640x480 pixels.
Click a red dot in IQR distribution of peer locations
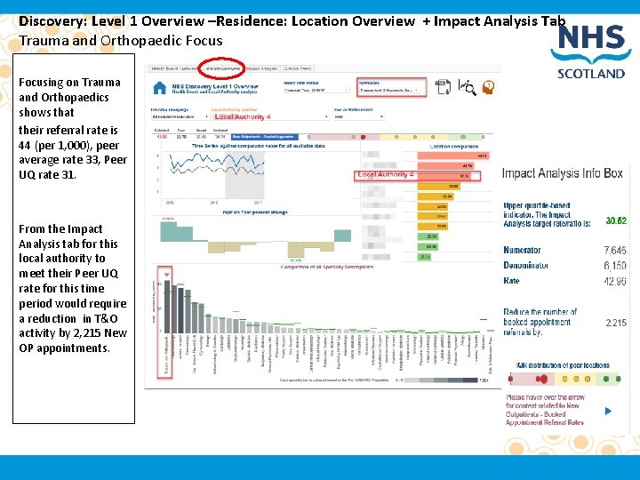pyautogui.click(x=544, y=380)
